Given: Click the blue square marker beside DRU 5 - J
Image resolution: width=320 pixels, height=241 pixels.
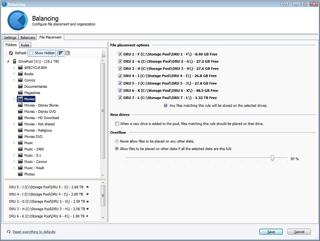Looking at the screenshot, I should coord(87,187).
